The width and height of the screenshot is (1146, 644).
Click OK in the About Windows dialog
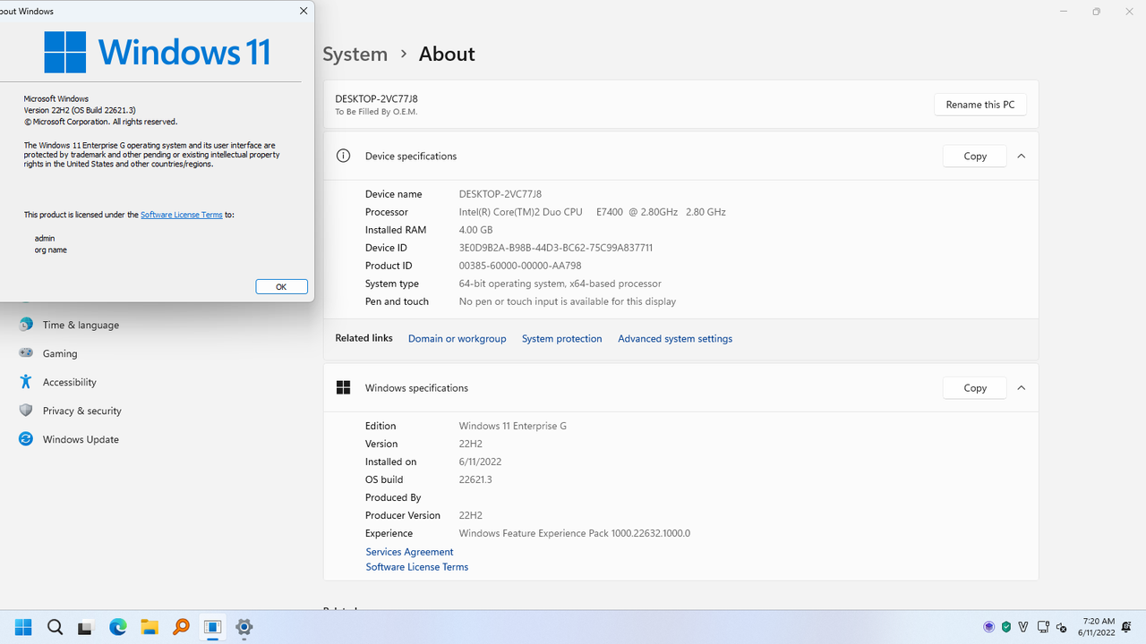[x=281, y=286]
